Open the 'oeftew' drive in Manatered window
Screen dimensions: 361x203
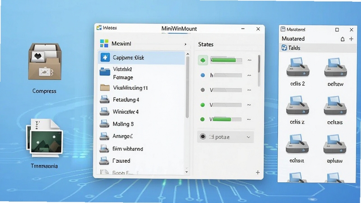tap(335, 67)
